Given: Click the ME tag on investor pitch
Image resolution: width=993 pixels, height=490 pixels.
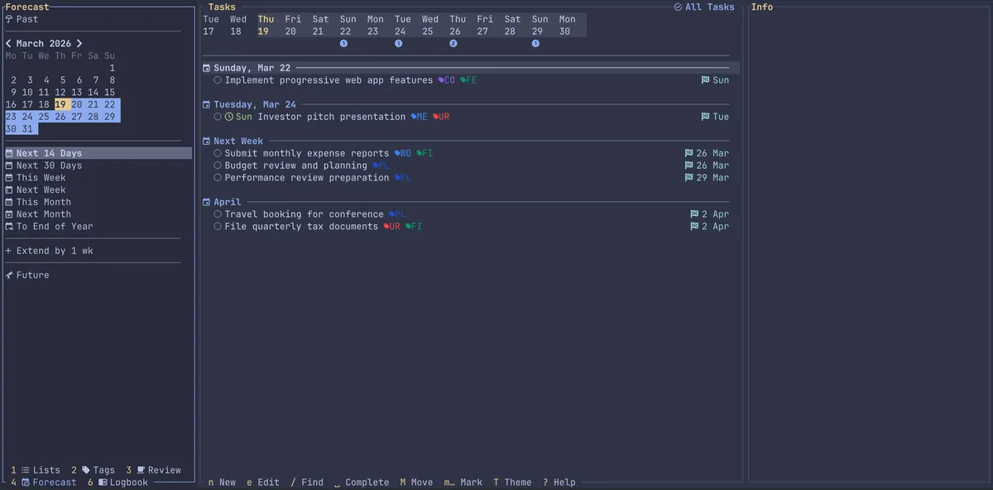Looking at the screenshot, I should 420,117.
